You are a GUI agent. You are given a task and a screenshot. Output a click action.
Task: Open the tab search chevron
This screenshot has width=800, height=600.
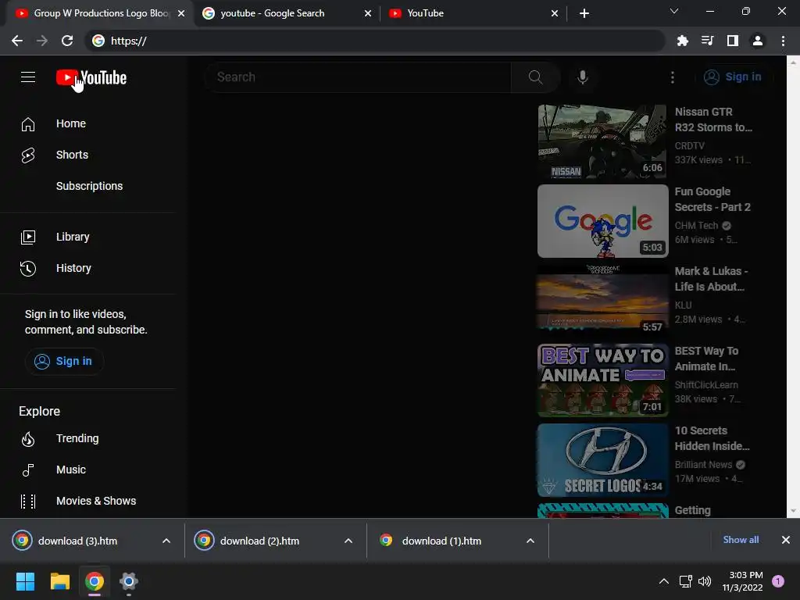coord(674,11)
